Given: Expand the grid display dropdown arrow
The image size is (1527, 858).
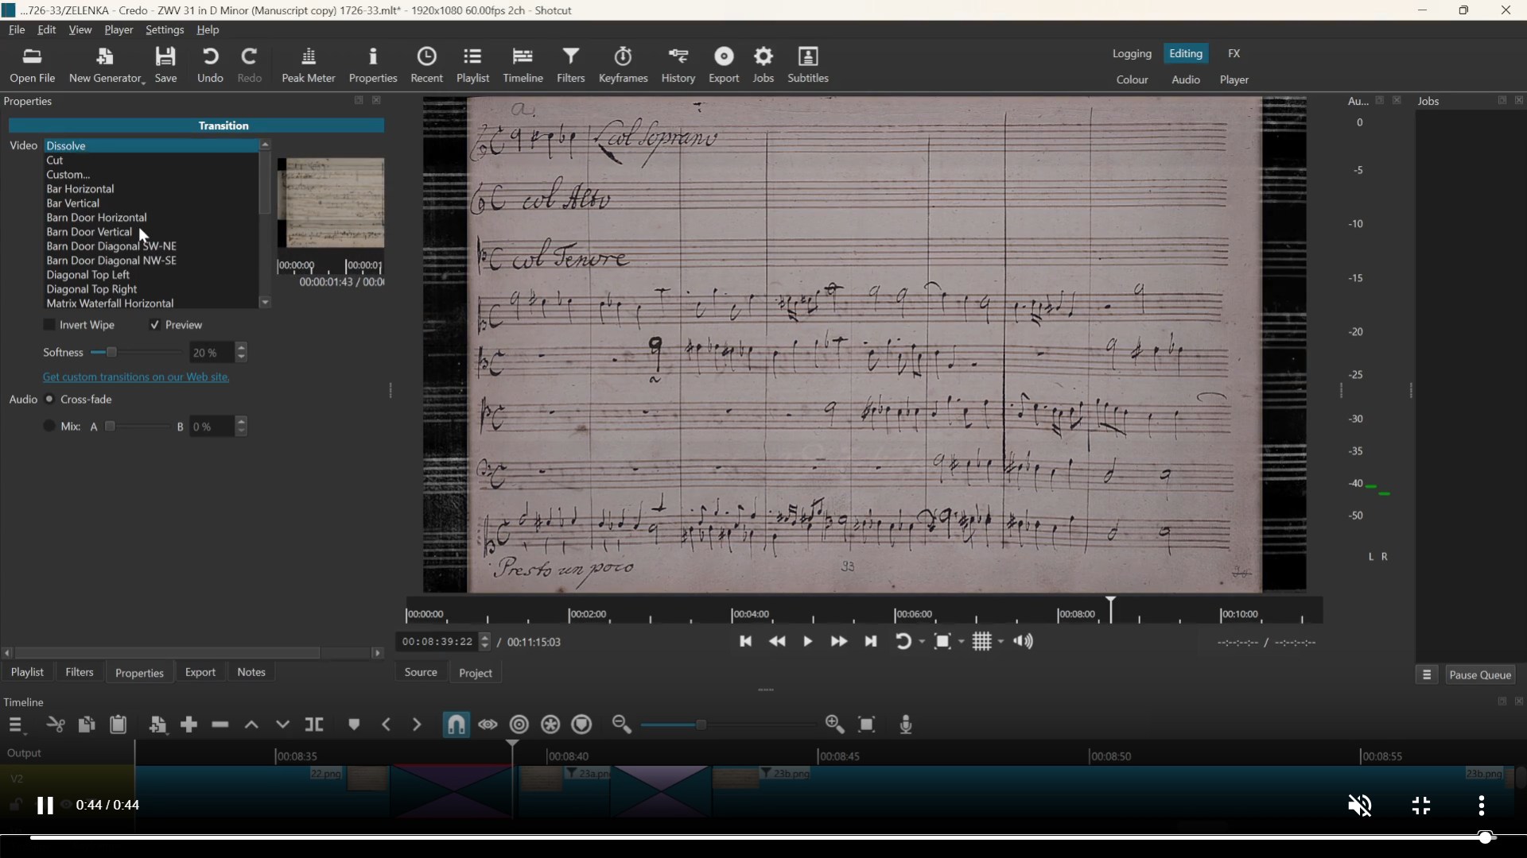Looking at the screenshot, I should 1001,642.
